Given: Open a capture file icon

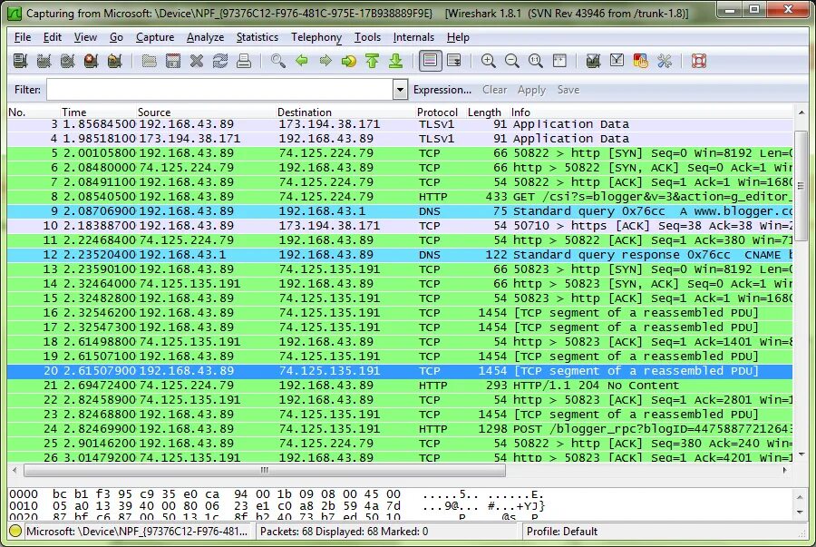Looking at the screenshot, I should pyautogui.click(x=150, y=61).
